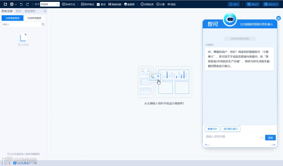The width and height of the screenshot is (283, 166).
Task: Open 看板样式 dashboard styles
Action: pos(271,4)
